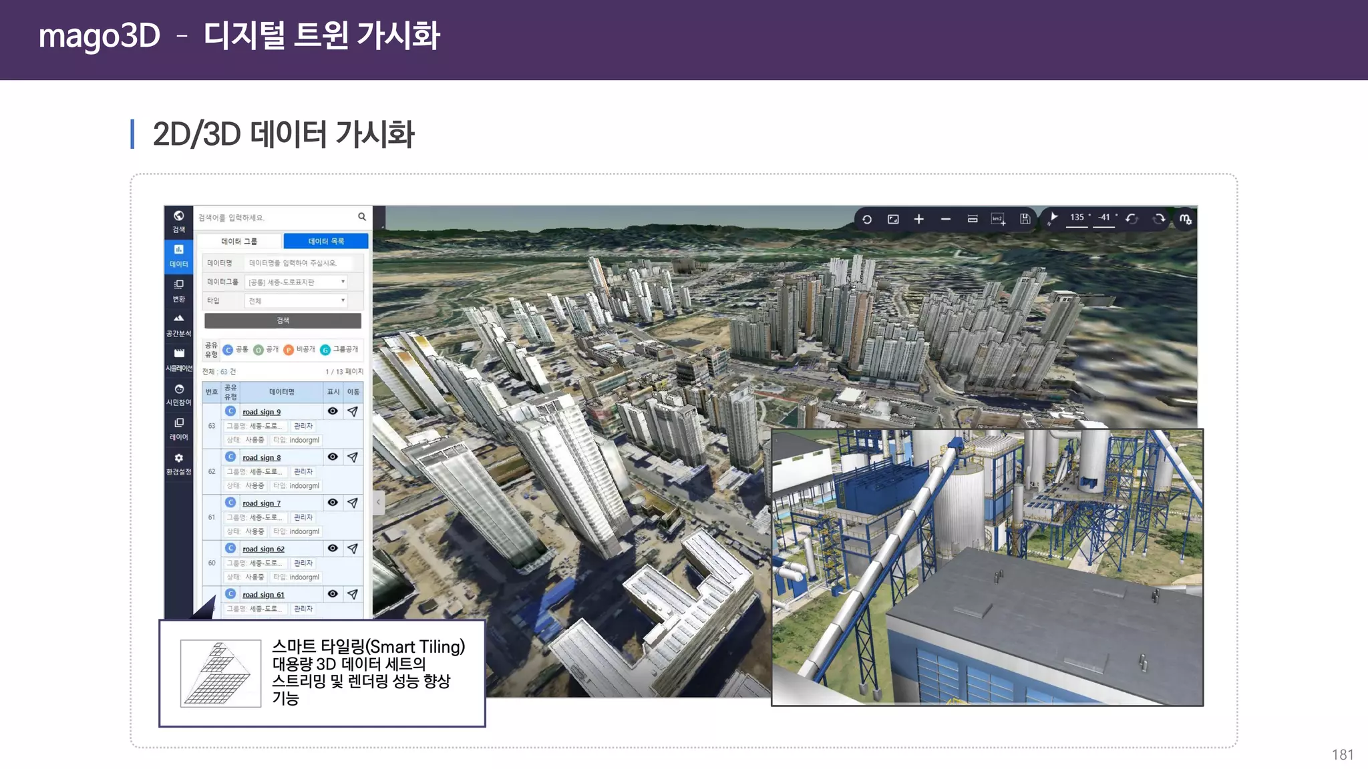Screen dimensions: 1368x769
Task: Switch to the 데이터 그룹 tab
Action: 240,241
